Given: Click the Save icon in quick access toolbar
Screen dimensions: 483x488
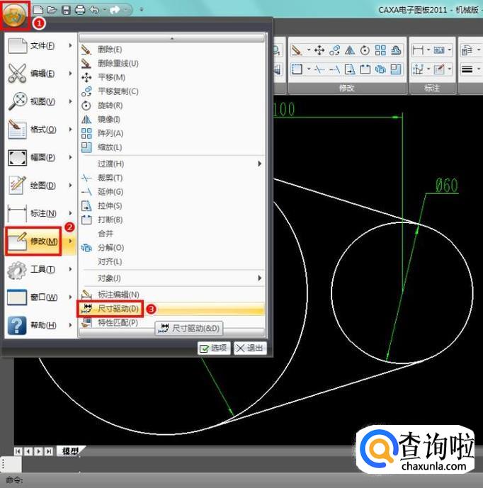Looking at the screenshot, I should click(66, 10).
